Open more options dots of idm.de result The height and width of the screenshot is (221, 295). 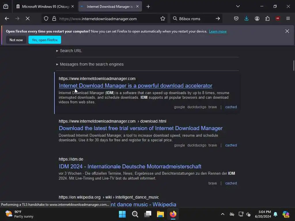221,183
